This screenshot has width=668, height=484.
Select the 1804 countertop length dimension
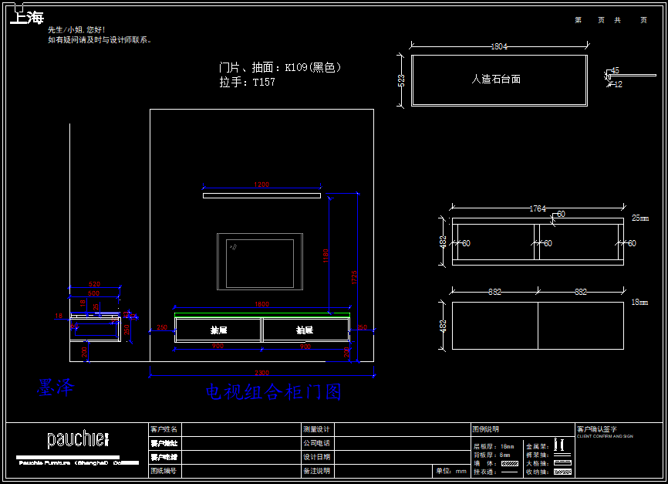click(499, 47)
